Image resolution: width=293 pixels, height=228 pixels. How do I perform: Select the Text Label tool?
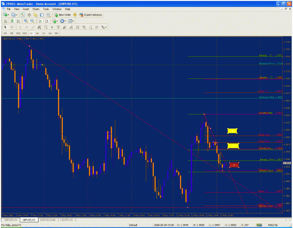click(58, 27)
